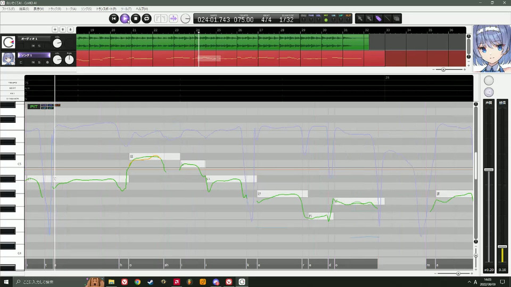Viewport: 511px width, 287px height.
Task: Click the add track plus button
Action: 55,30
